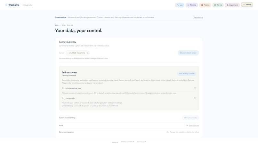Click Sensing is off in footer

[x=141, y=142]
